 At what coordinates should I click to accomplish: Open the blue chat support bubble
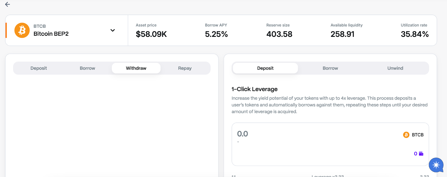click(x=436, y=165)
